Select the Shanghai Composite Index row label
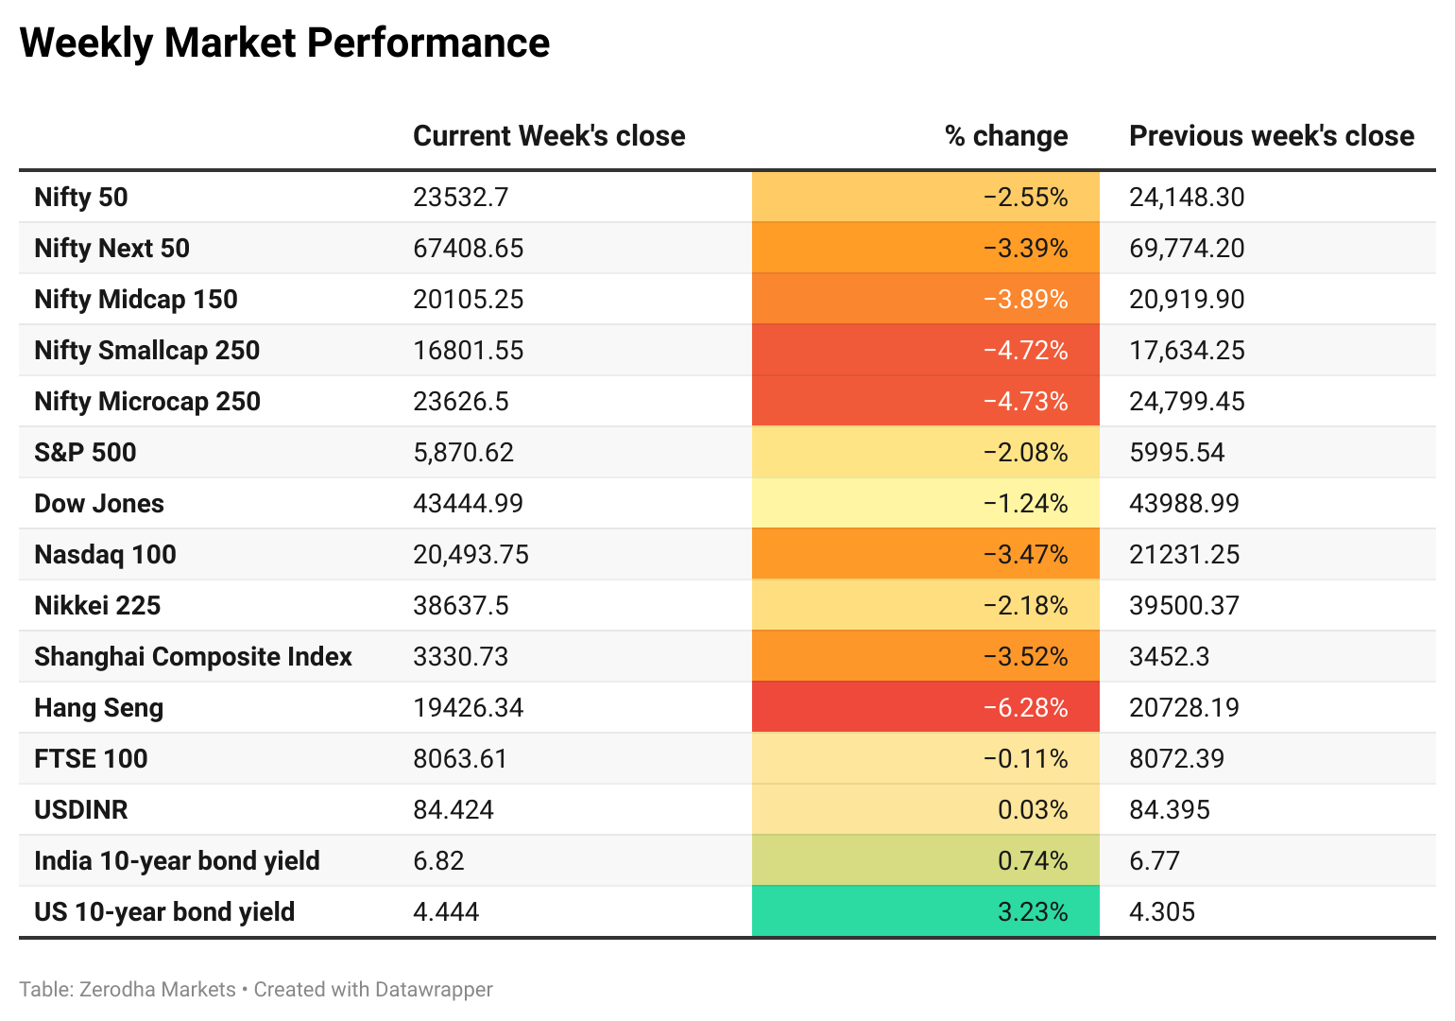This screenshot has height=1021, width=1455. pyautogui.click(x=193, y=656)
